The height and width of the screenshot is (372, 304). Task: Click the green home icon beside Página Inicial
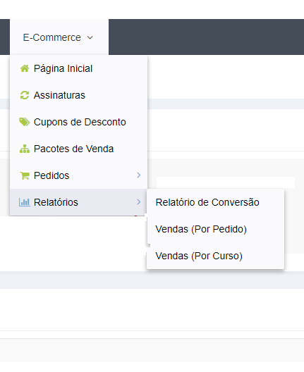click(25, 68)
